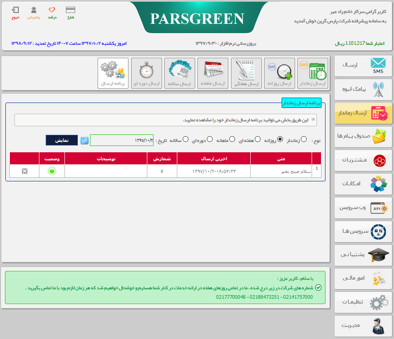The height and width of the screenshot is (339, 394).
Task: Delete the سلام صبح بخیر scheduled message
Action: click(x=24, y=171)
